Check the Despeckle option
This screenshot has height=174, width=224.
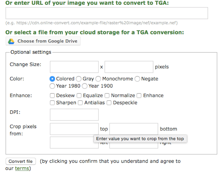click(109, 102)
